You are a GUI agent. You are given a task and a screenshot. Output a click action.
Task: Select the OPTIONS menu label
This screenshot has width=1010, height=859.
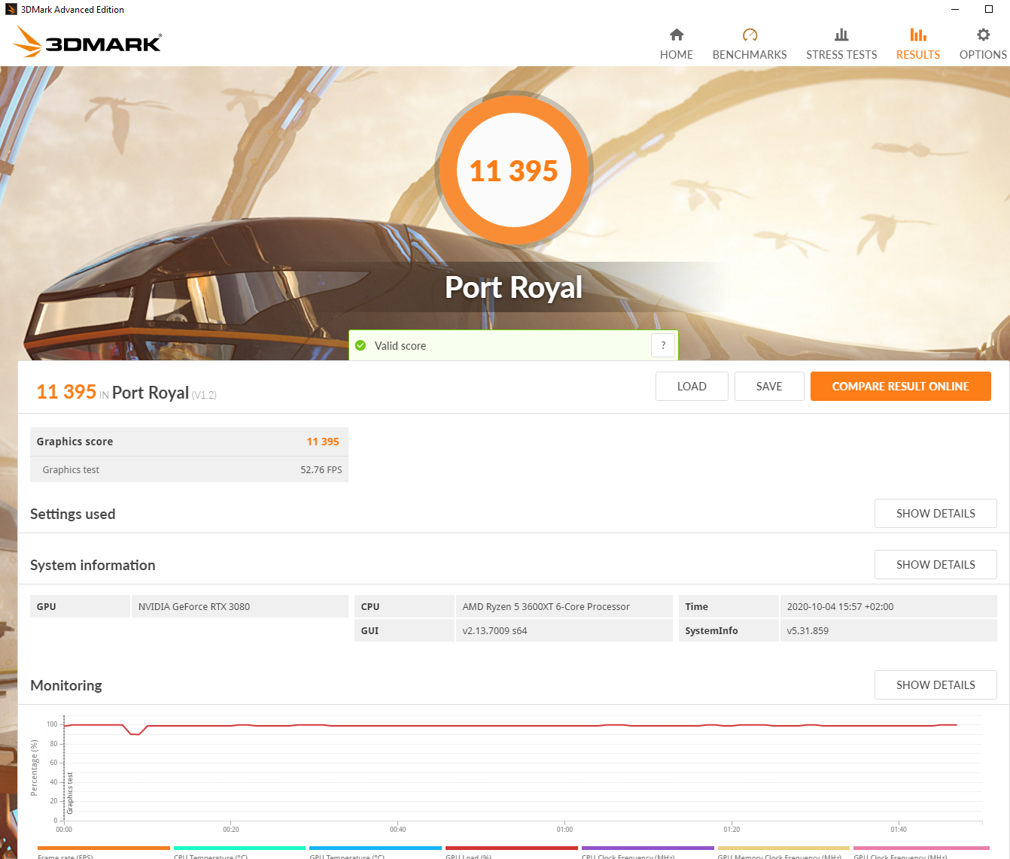click(x=983, y=55)
